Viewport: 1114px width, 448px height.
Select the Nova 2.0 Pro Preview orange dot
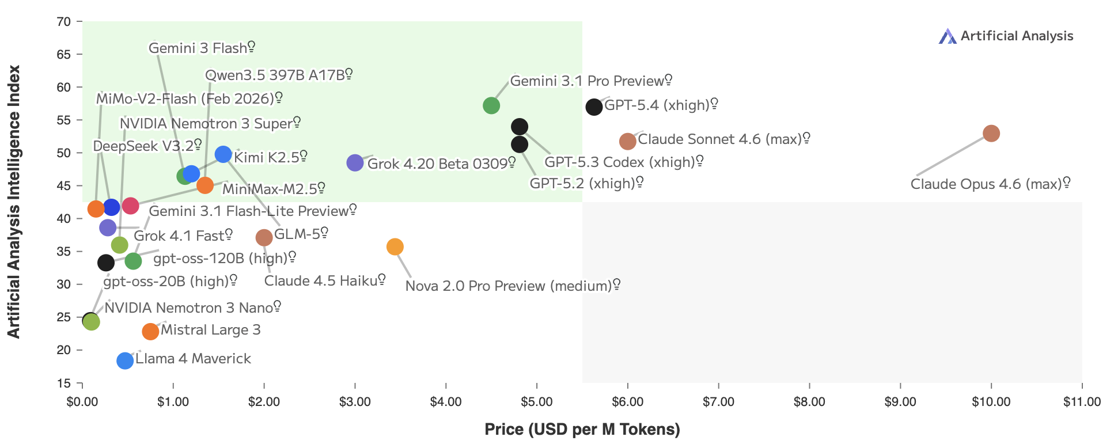(395, 247)
